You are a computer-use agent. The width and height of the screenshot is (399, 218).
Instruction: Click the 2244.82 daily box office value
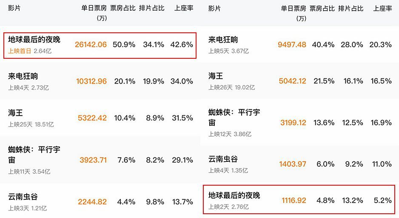coord(92,202)
